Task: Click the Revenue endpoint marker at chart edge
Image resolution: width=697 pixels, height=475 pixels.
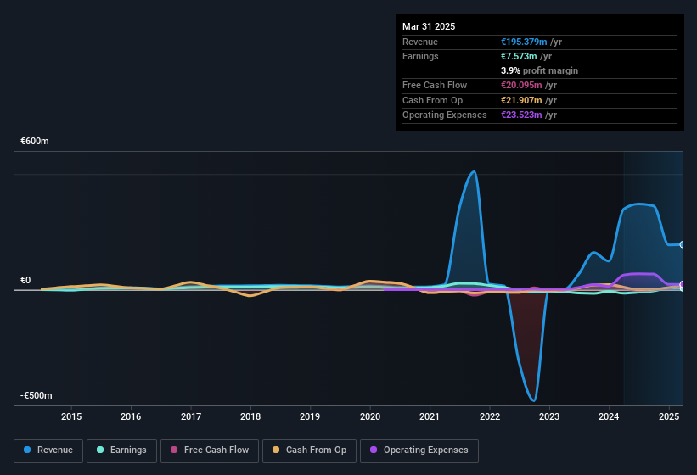Action: (x=683, y=244)
